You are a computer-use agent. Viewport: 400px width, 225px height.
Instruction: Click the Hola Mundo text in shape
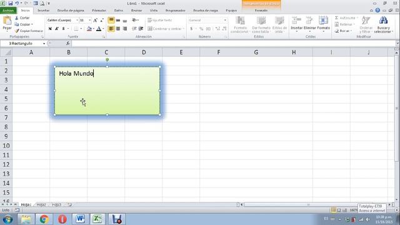76,74
